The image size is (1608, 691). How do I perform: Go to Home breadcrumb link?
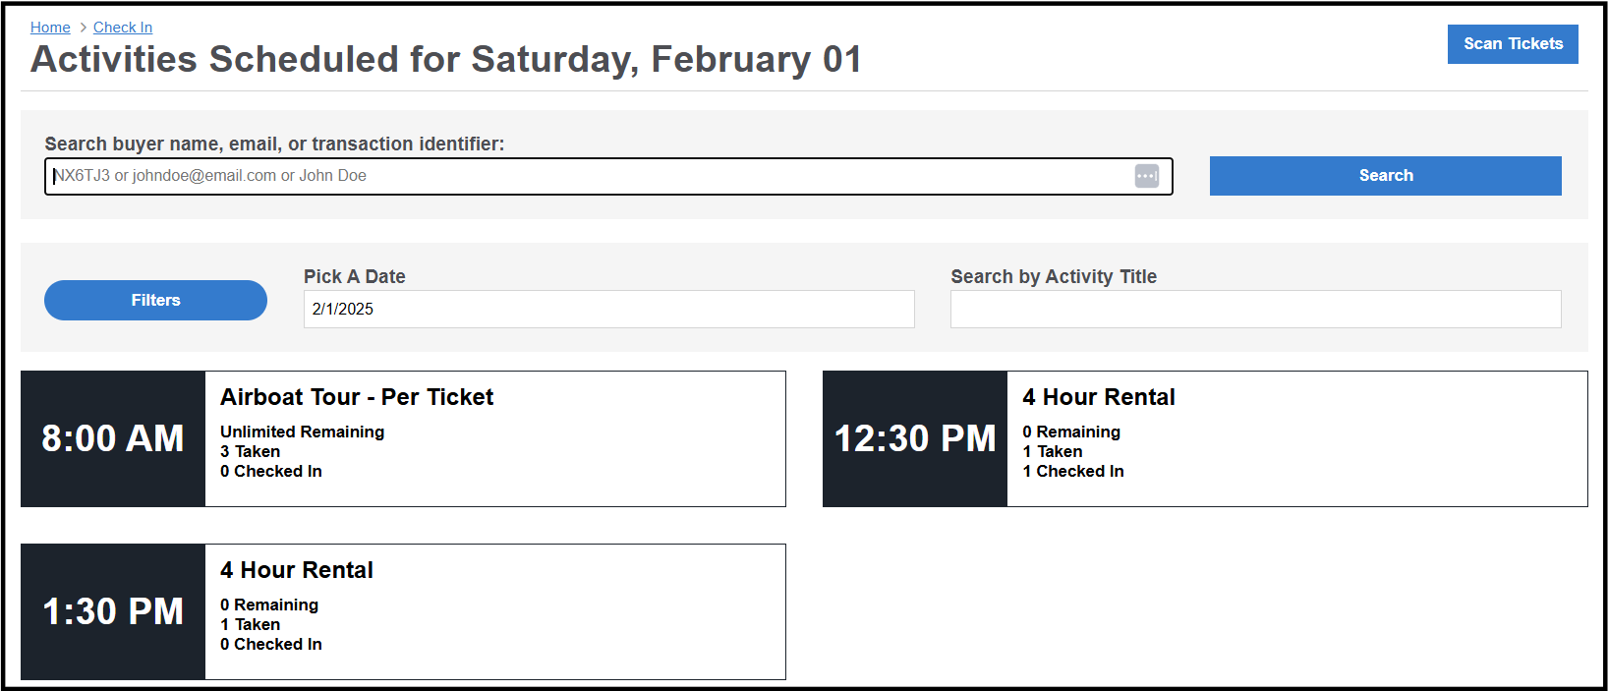[50, 28]
